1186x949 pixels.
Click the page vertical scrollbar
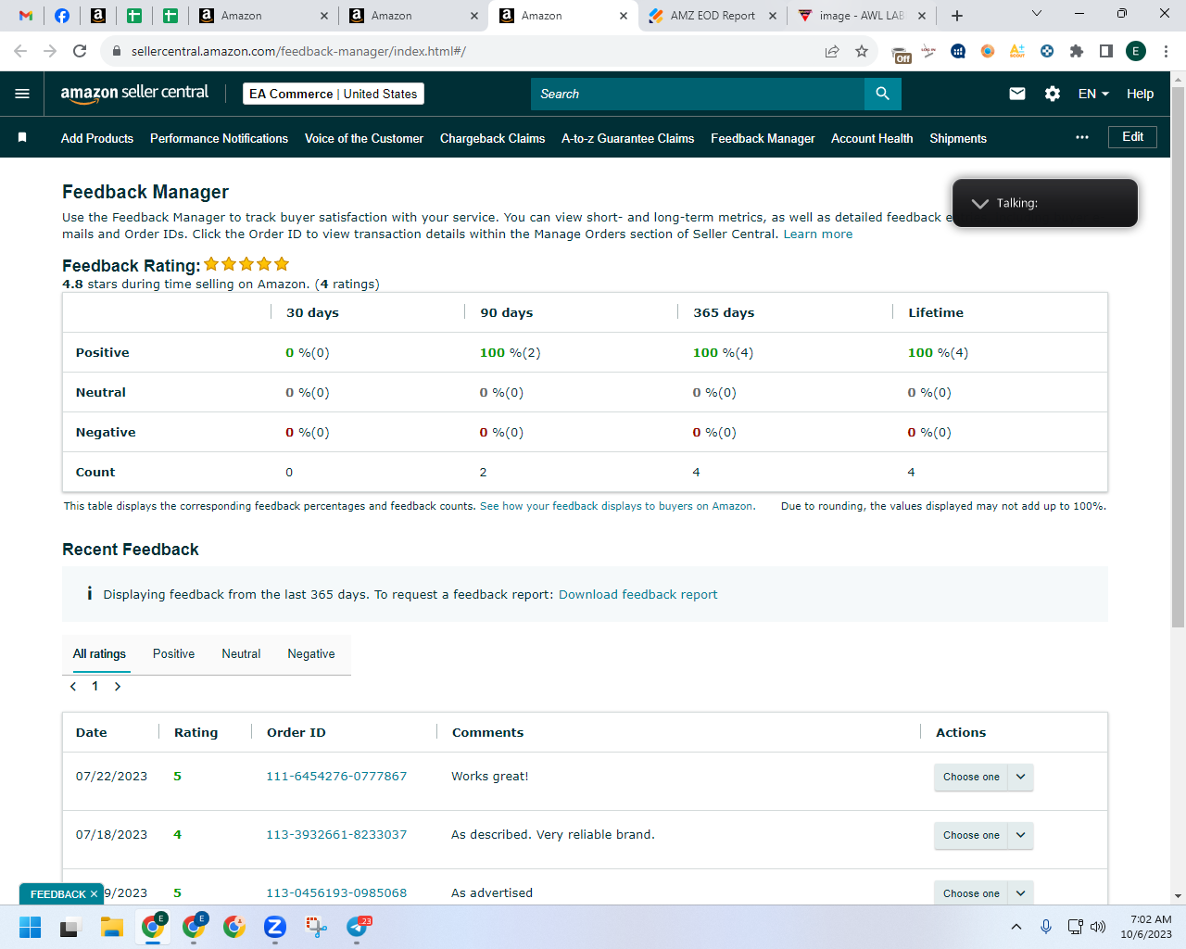[1178, 357]
